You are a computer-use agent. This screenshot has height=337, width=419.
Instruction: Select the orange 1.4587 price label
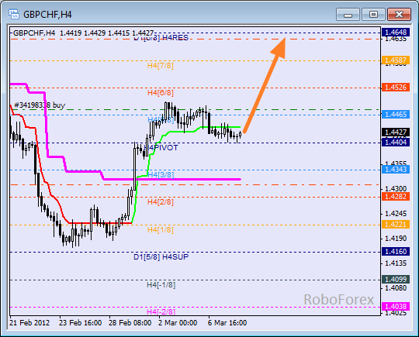click(x=396, y=60)
